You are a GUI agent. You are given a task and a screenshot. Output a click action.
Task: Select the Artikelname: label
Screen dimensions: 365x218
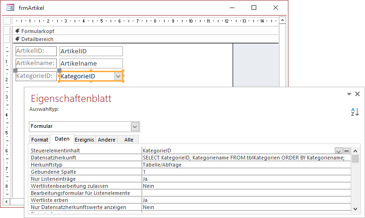(36, 63)
